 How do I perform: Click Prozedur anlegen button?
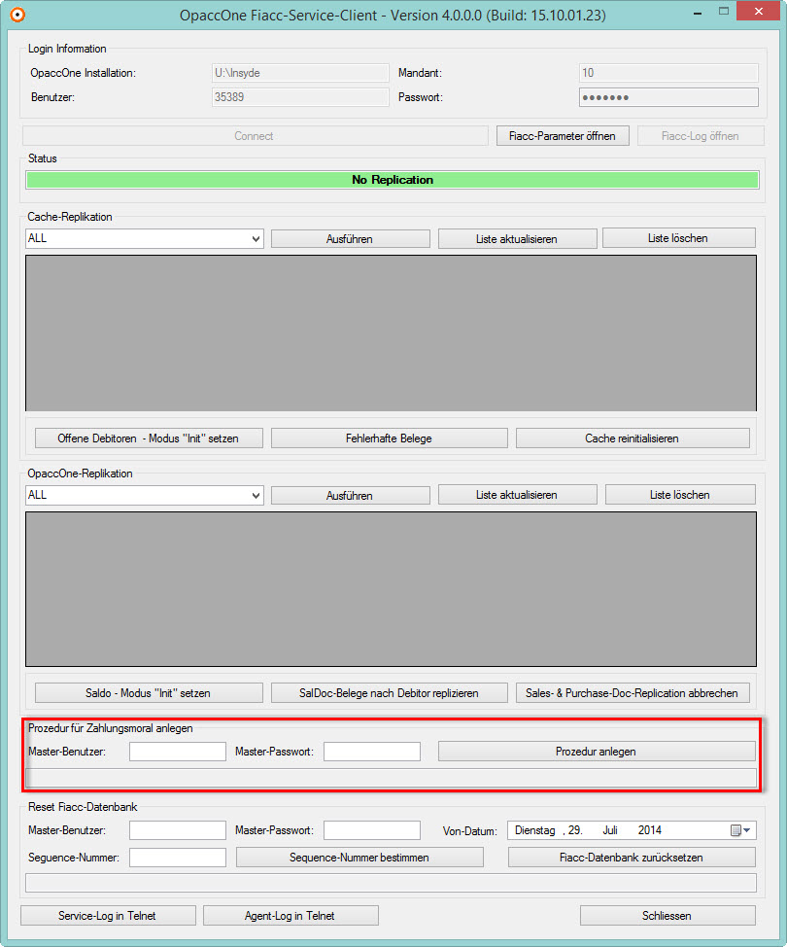click(597, 752)
